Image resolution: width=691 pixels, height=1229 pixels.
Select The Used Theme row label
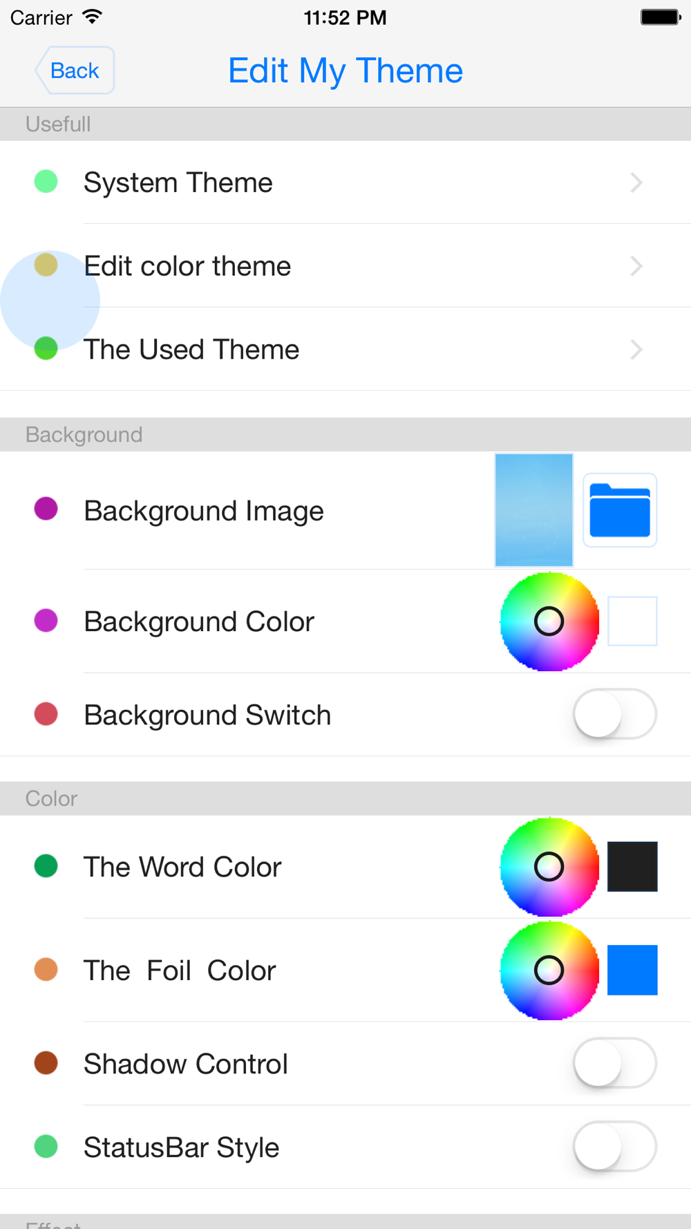pos(191,350)
